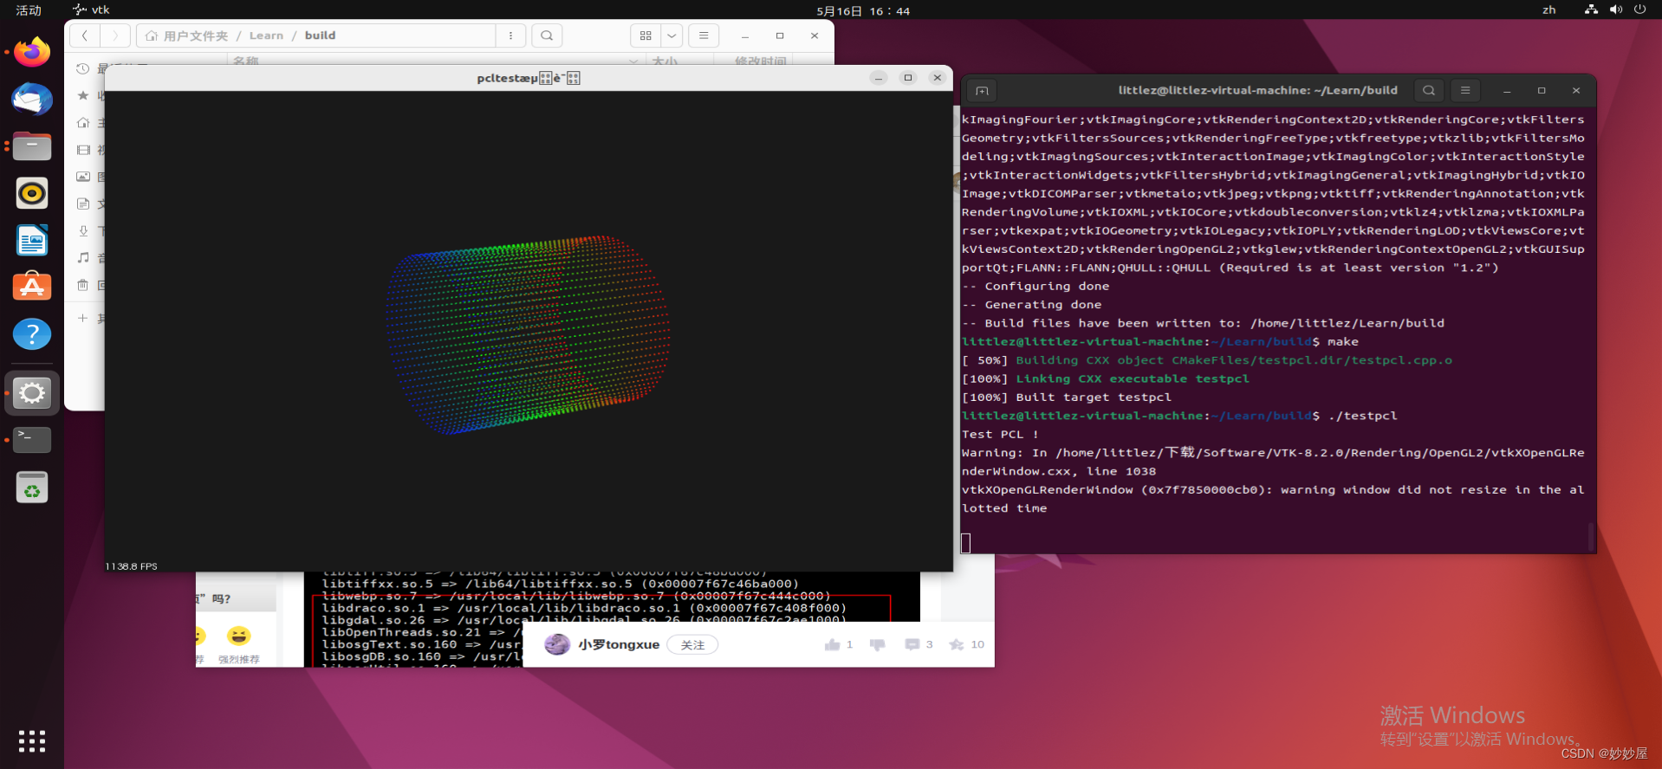Open a new tab in the terminal
Screen dimensions: 1662x769
[982, 90]
